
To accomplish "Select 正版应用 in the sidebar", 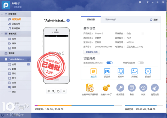I will click(x=16, y=24).
